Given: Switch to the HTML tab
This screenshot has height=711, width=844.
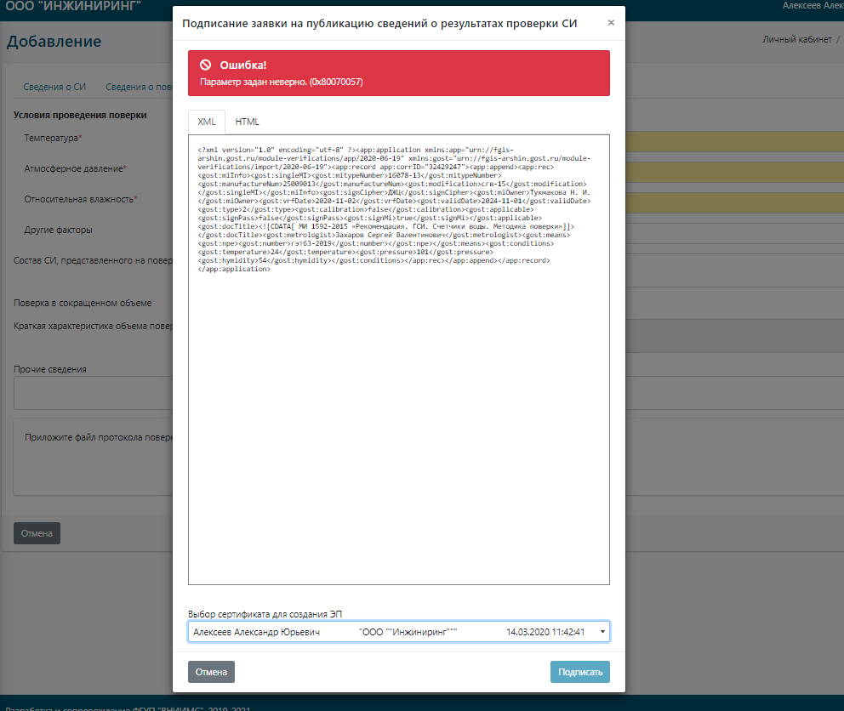Looking at the screenshot, I should tap(248, 122).
